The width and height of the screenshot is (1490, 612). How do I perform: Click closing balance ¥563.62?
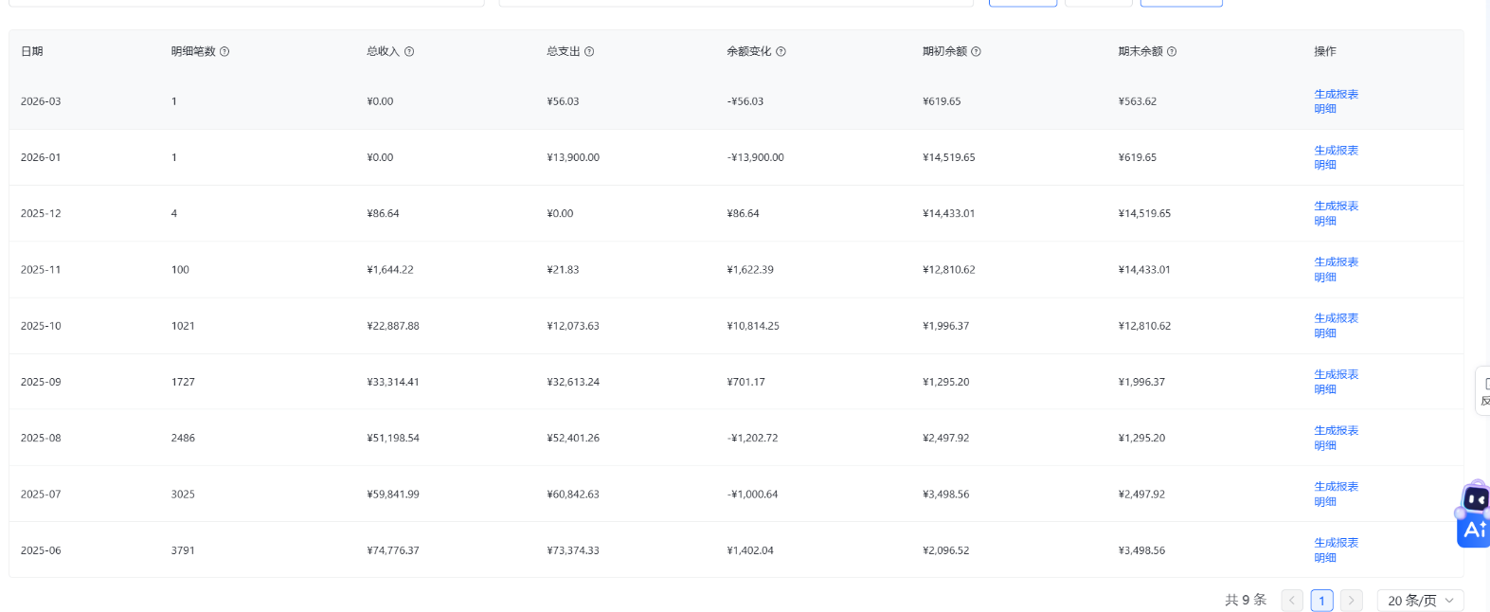(1138, 101)
